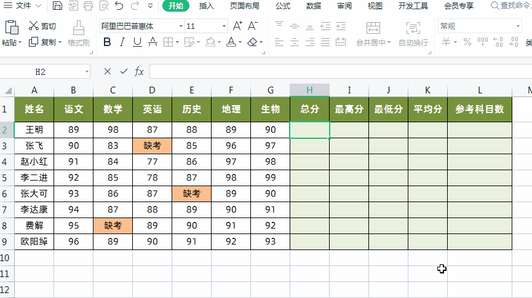Align text left
The width and height of the screenshot is (532, 298).
point(279,42)
